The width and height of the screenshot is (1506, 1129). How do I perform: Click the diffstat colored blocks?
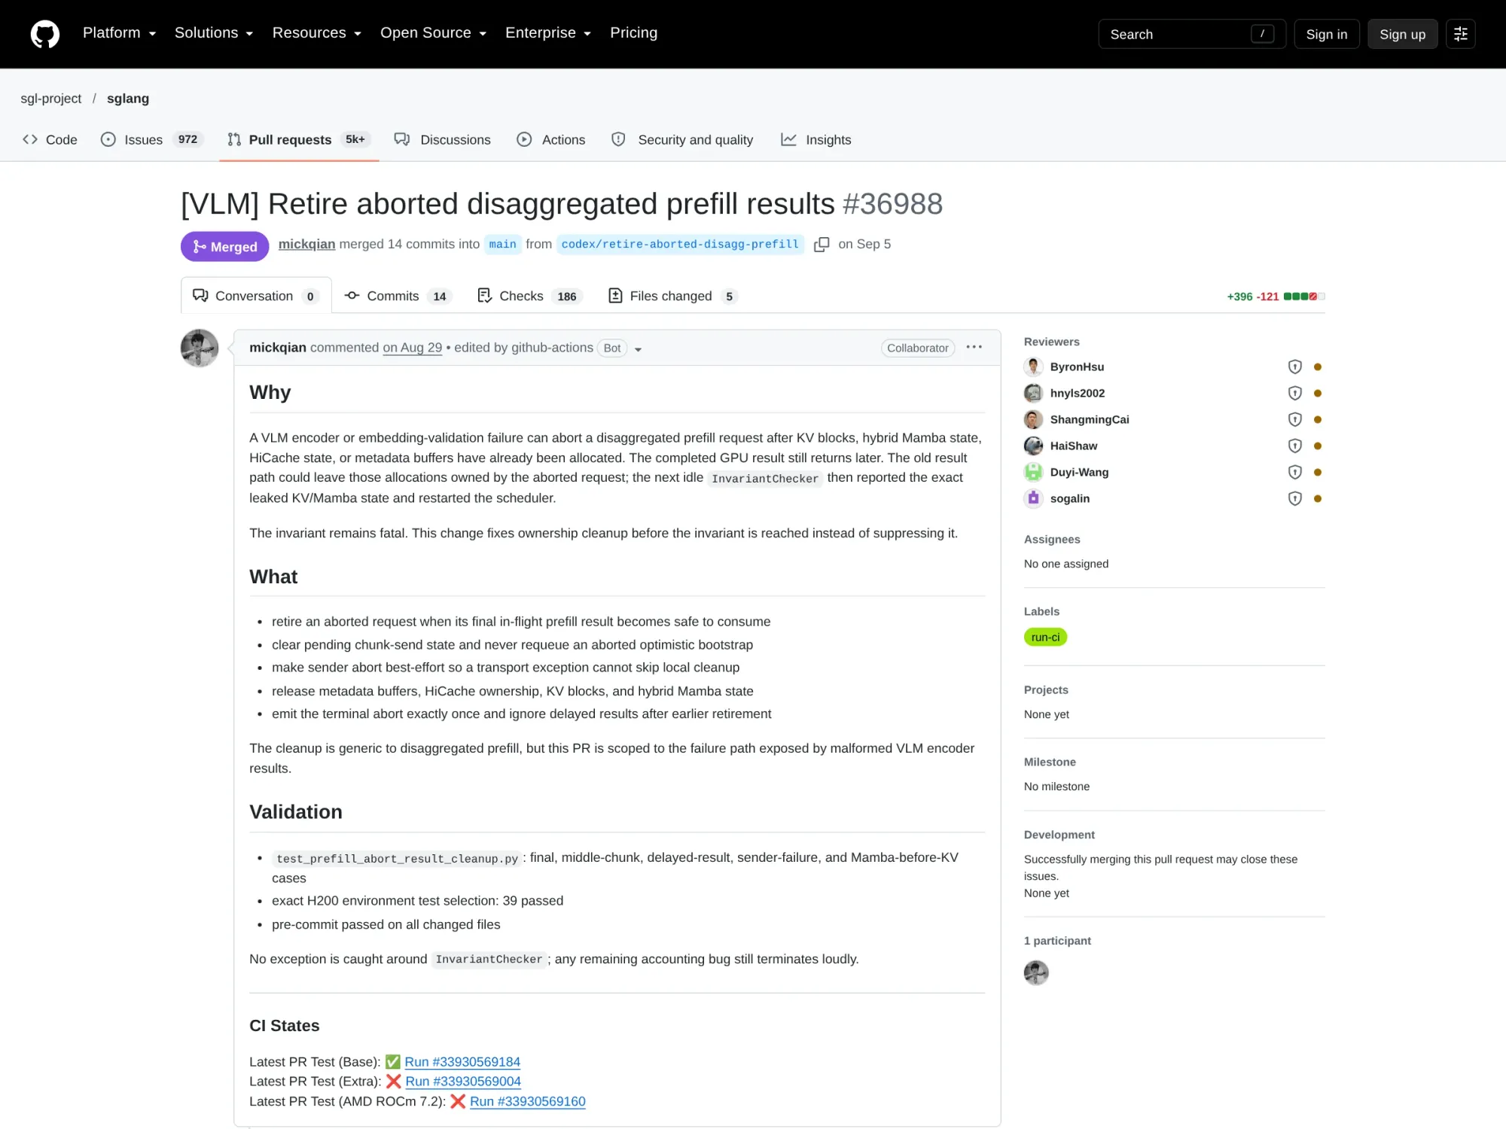(1304, 297)
